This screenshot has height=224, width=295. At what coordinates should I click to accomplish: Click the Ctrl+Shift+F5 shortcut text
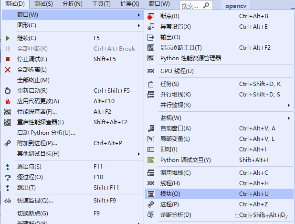[x=112, y=91]
